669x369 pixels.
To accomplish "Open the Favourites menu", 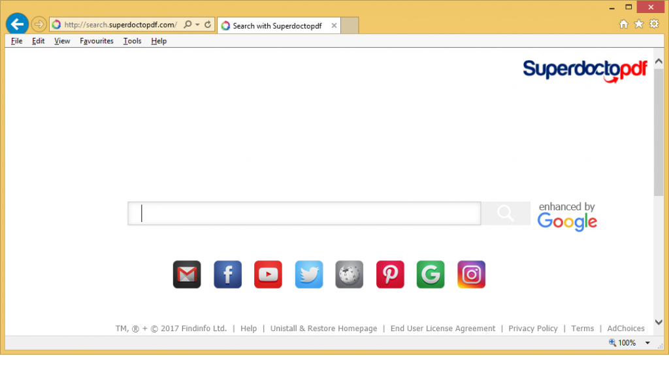I will [97, 41].
